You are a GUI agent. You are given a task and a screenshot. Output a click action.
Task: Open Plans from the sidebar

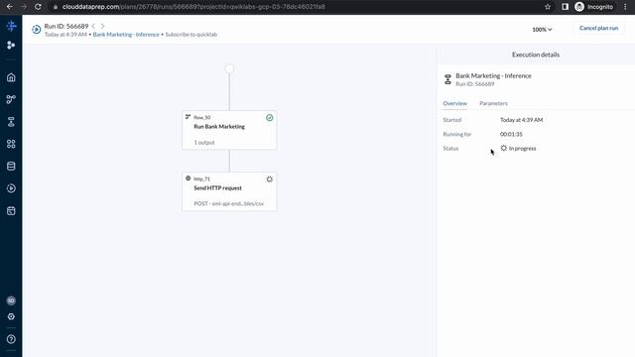tap(11, 122)
